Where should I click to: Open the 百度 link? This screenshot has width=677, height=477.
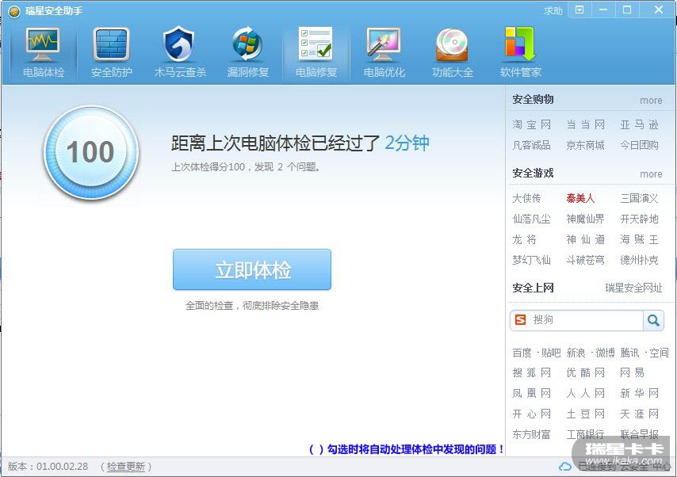coord(522,353)
